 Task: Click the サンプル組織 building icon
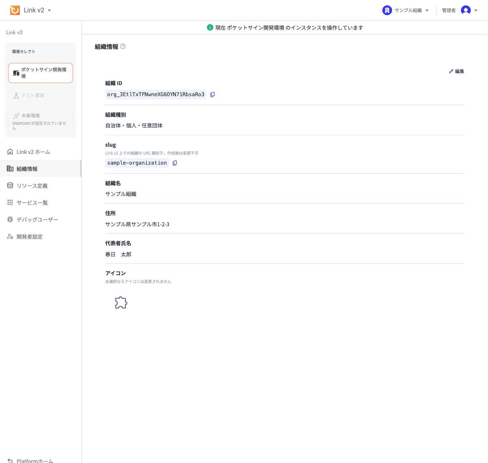(x=387, y=10)
